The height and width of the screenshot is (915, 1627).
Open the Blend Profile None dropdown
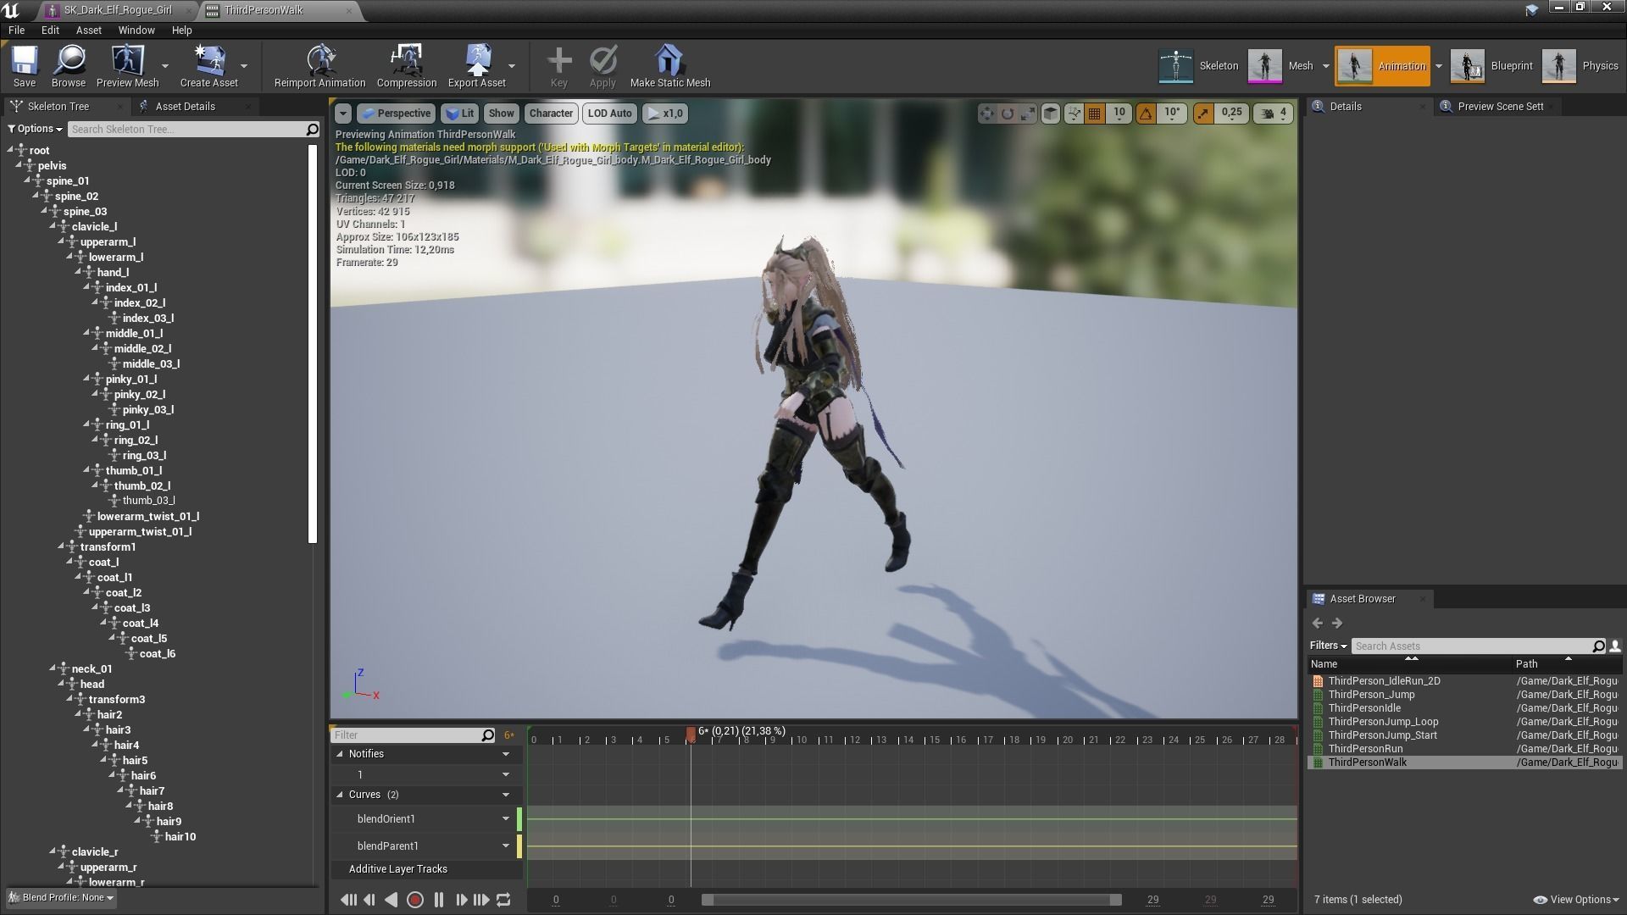click(x=61, y=898)
